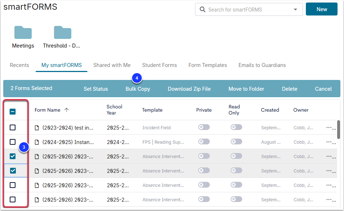Cancel the form selection
This screenshot has height=211, width=344.
pyautogui.click(x=323, y=89)
